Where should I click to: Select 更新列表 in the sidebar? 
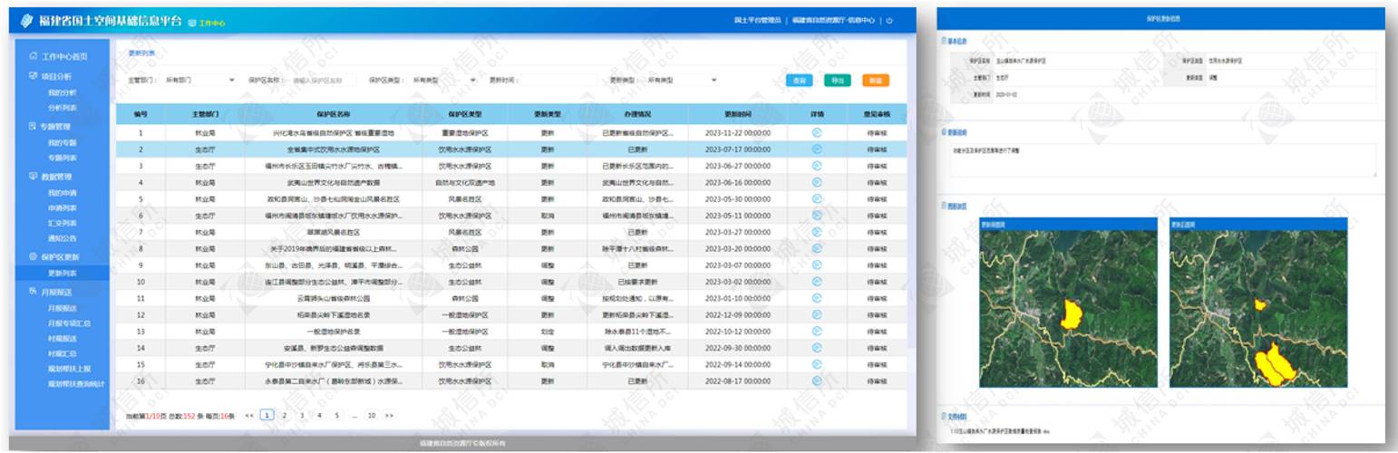tap(63, 273)
